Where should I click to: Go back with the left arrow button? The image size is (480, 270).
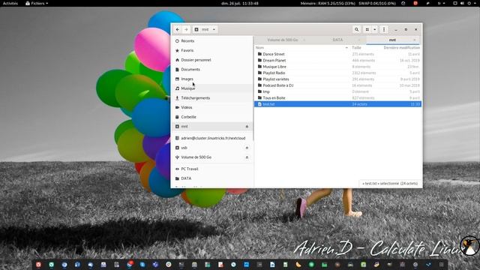pyautogui.click(x=178, y=29)
